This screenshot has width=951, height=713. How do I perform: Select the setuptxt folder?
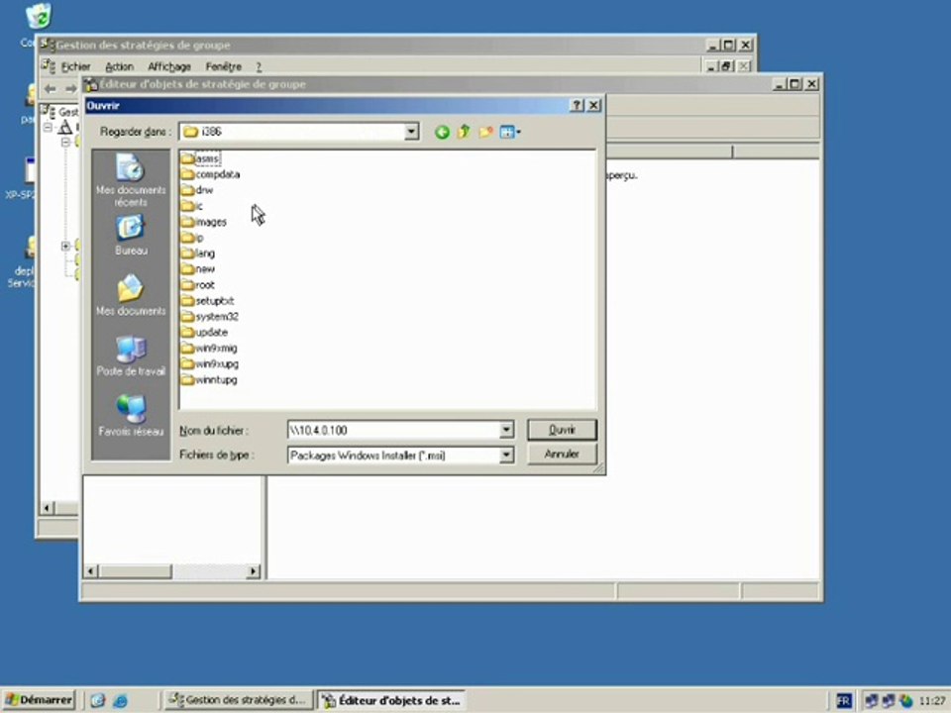point(207,301)
